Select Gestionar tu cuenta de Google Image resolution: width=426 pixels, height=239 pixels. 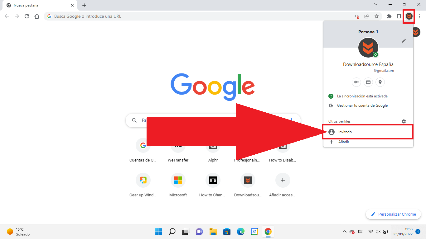click(x=368, y=105)
